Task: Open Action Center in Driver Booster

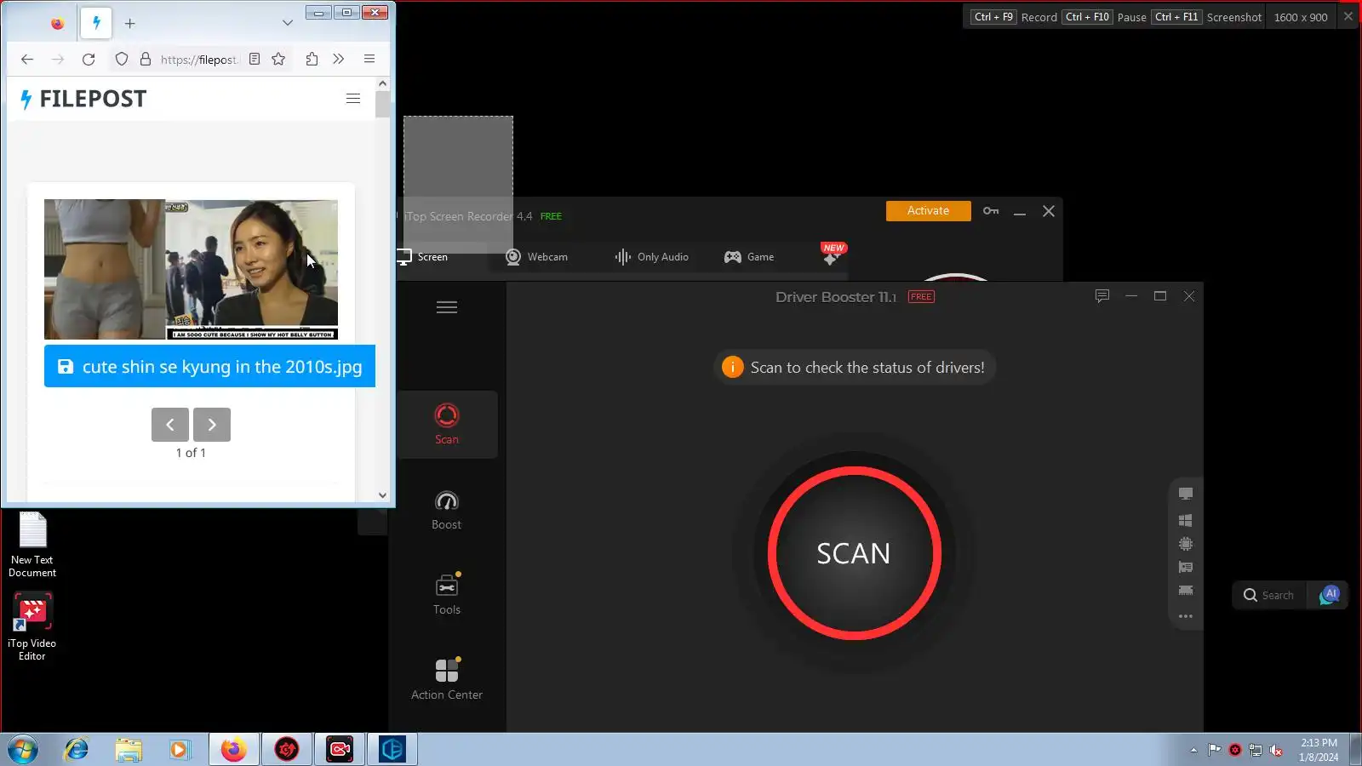Action: coord(447,679)
